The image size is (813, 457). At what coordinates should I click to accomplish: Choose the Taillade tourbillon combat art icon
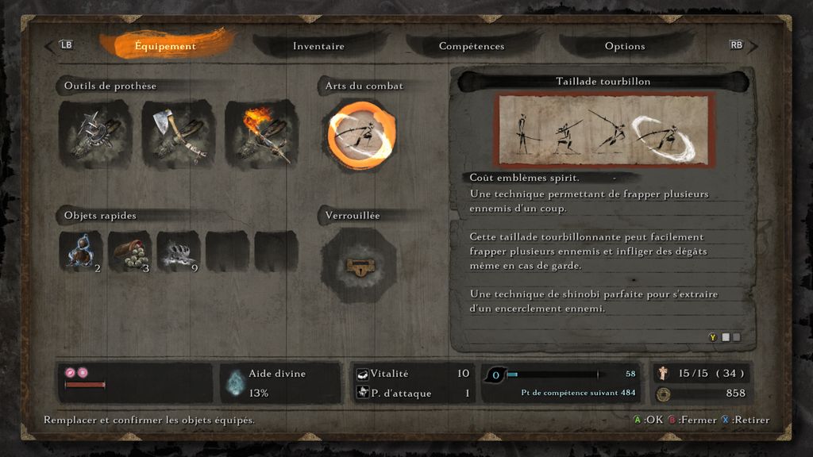coord(361,135)
